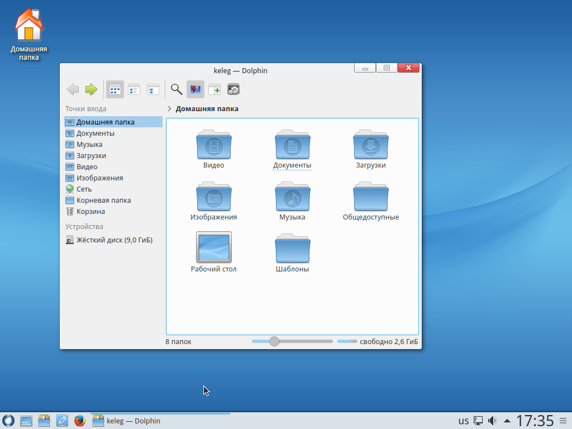Click the icon zoom slider handle
Viewport: 572px width, 429px height.
(x=274, y=341)
